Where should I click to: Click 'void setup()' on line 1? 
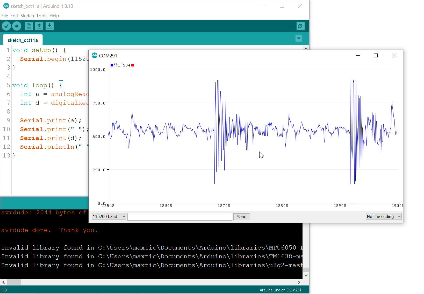tap(35, 50)
